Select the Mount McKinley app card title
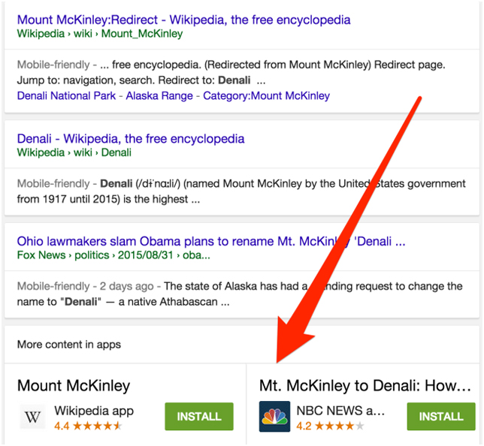Image resolution: width=484 pixels, height=446 pixels. (x=74, y=385)
